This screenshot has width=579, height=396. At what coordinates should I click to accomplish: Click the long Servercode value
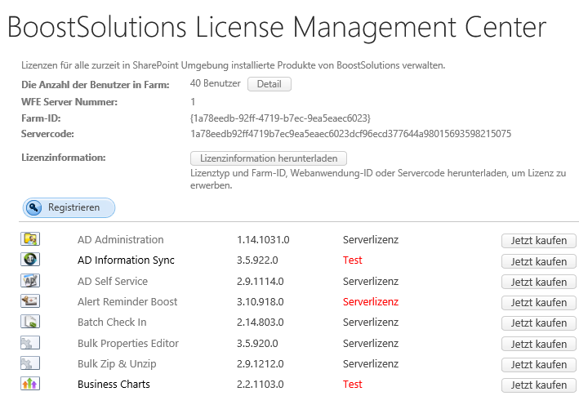351,134
